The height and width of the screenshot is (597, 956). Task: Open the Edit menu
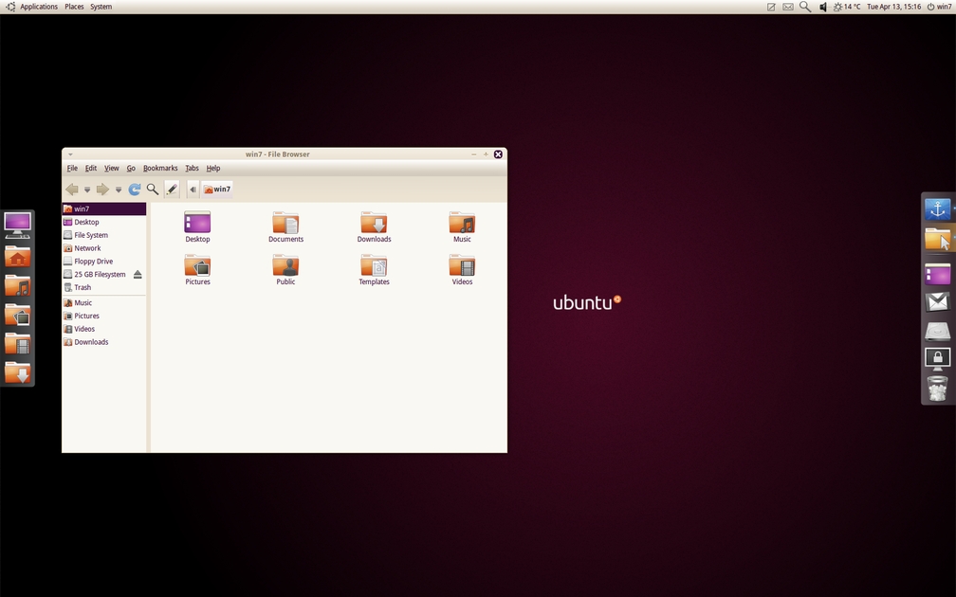pyautogui.click(x=91, y=168)
